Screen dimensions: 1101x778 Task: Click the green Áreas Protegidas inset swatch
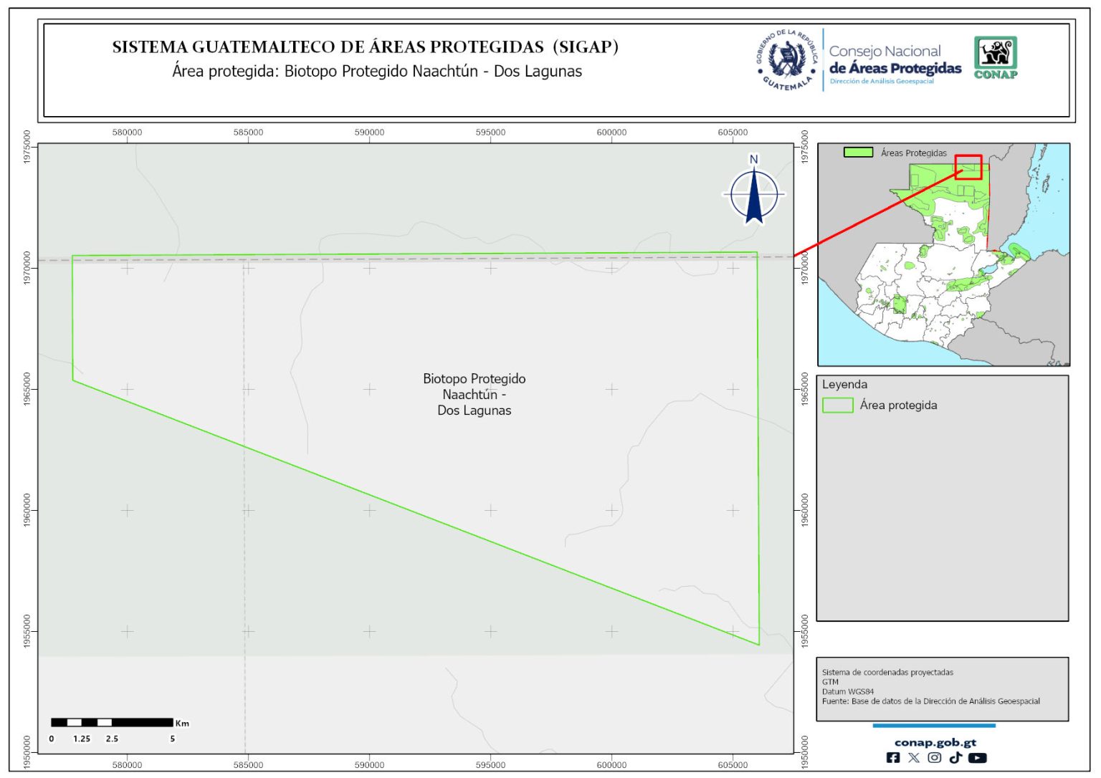(857, 153)
